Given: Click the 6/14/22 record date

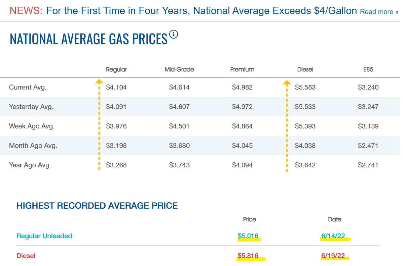Looking at the screenshot, I should pos(333,236).
